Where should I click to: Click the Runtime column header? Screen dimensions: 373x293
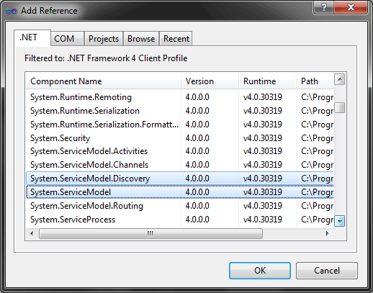point(267,81)
